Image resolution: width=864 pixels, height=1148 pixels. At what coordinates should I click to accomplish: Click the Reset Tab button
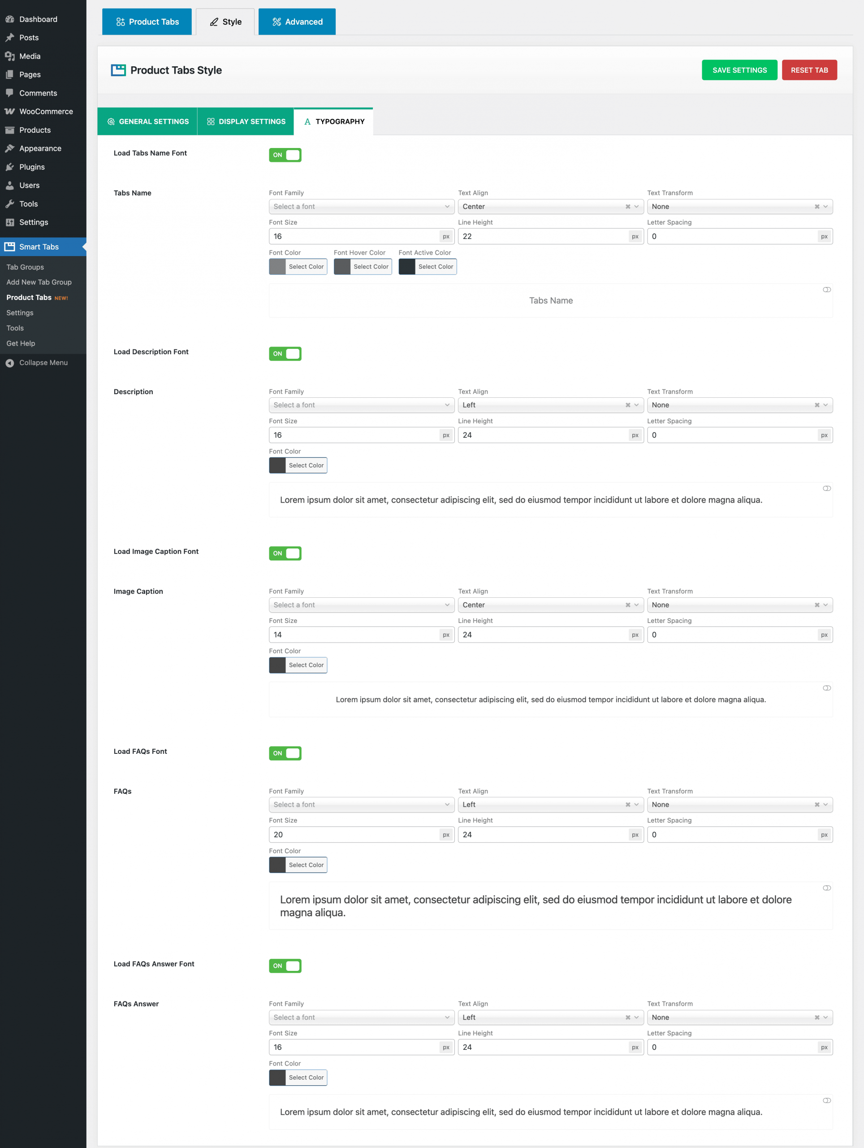(x=809, y=70)
